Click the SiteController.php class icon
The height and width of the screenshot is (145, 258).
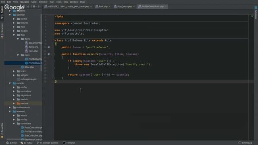click(x=23, y=136)
